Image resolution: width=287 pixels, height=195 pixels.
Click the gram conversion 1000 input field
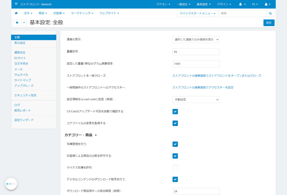(x=196, y=64)
